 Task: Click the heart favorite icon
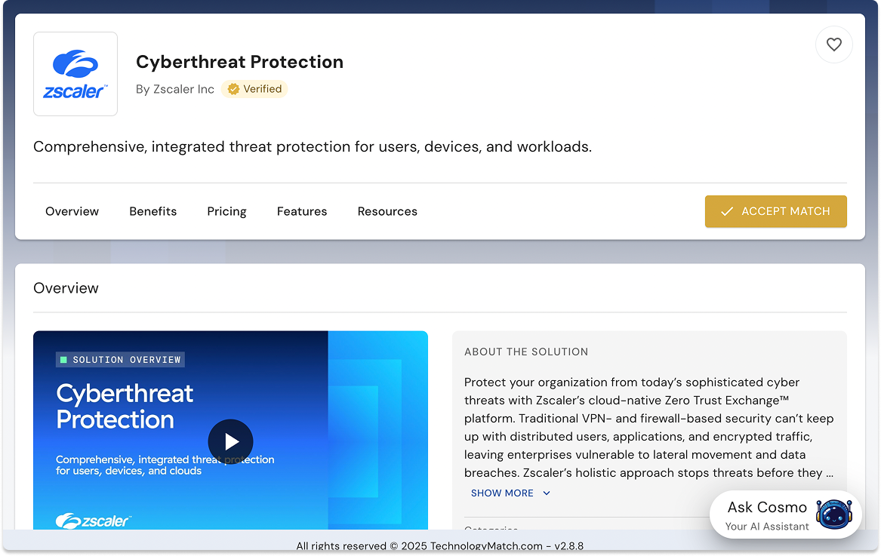click(833, 45)
